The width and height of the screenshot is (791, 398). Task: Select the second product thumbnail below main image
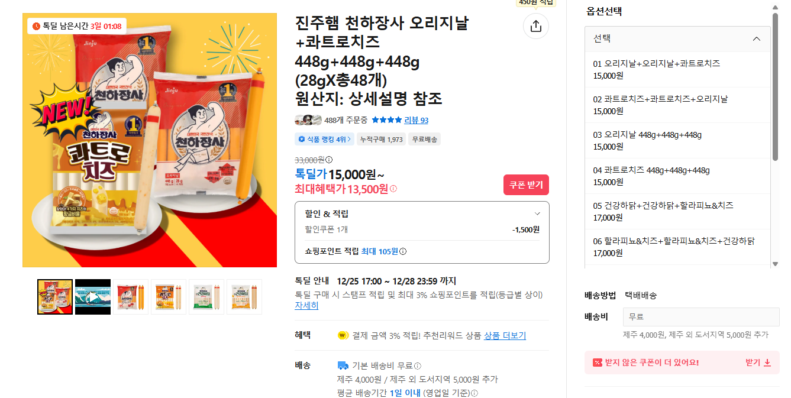point(92,296)
